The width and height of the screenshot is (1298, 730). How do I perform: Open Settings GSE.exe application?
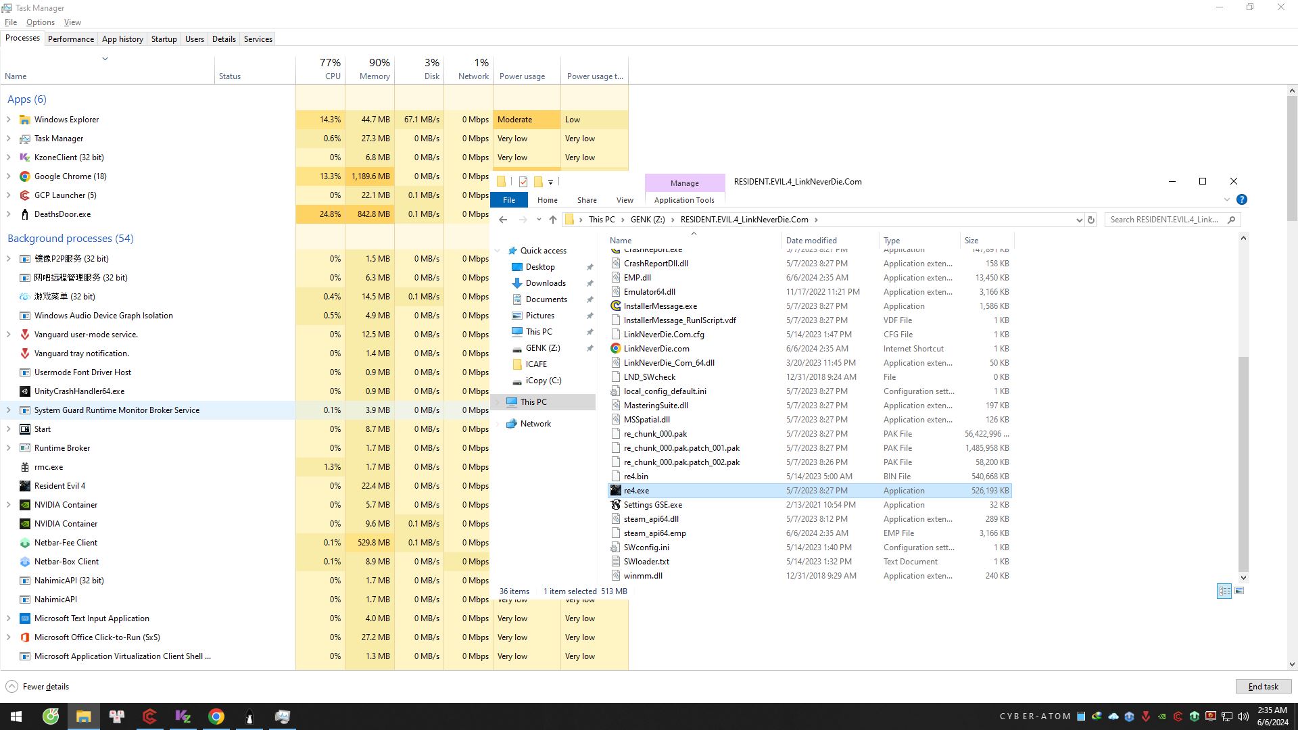pos(654,506)
